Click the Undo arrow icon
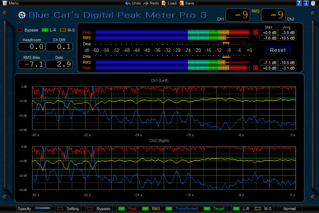Screen dimensions: 319x213 point(128,3)
